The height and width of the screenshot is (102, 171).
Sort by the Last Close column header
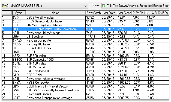click(x=124, y=13)
